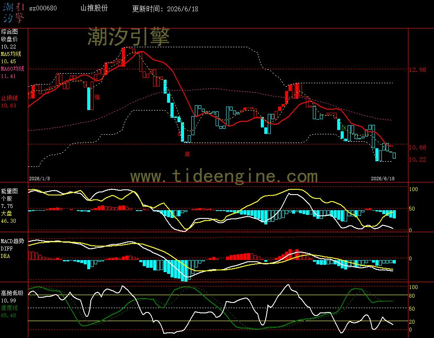Image resolution: width=434 pixels, height=338 pixels.
Task: Click the stop-loss value 10.63
Action: pyautogui.click(x=9, y=105)
